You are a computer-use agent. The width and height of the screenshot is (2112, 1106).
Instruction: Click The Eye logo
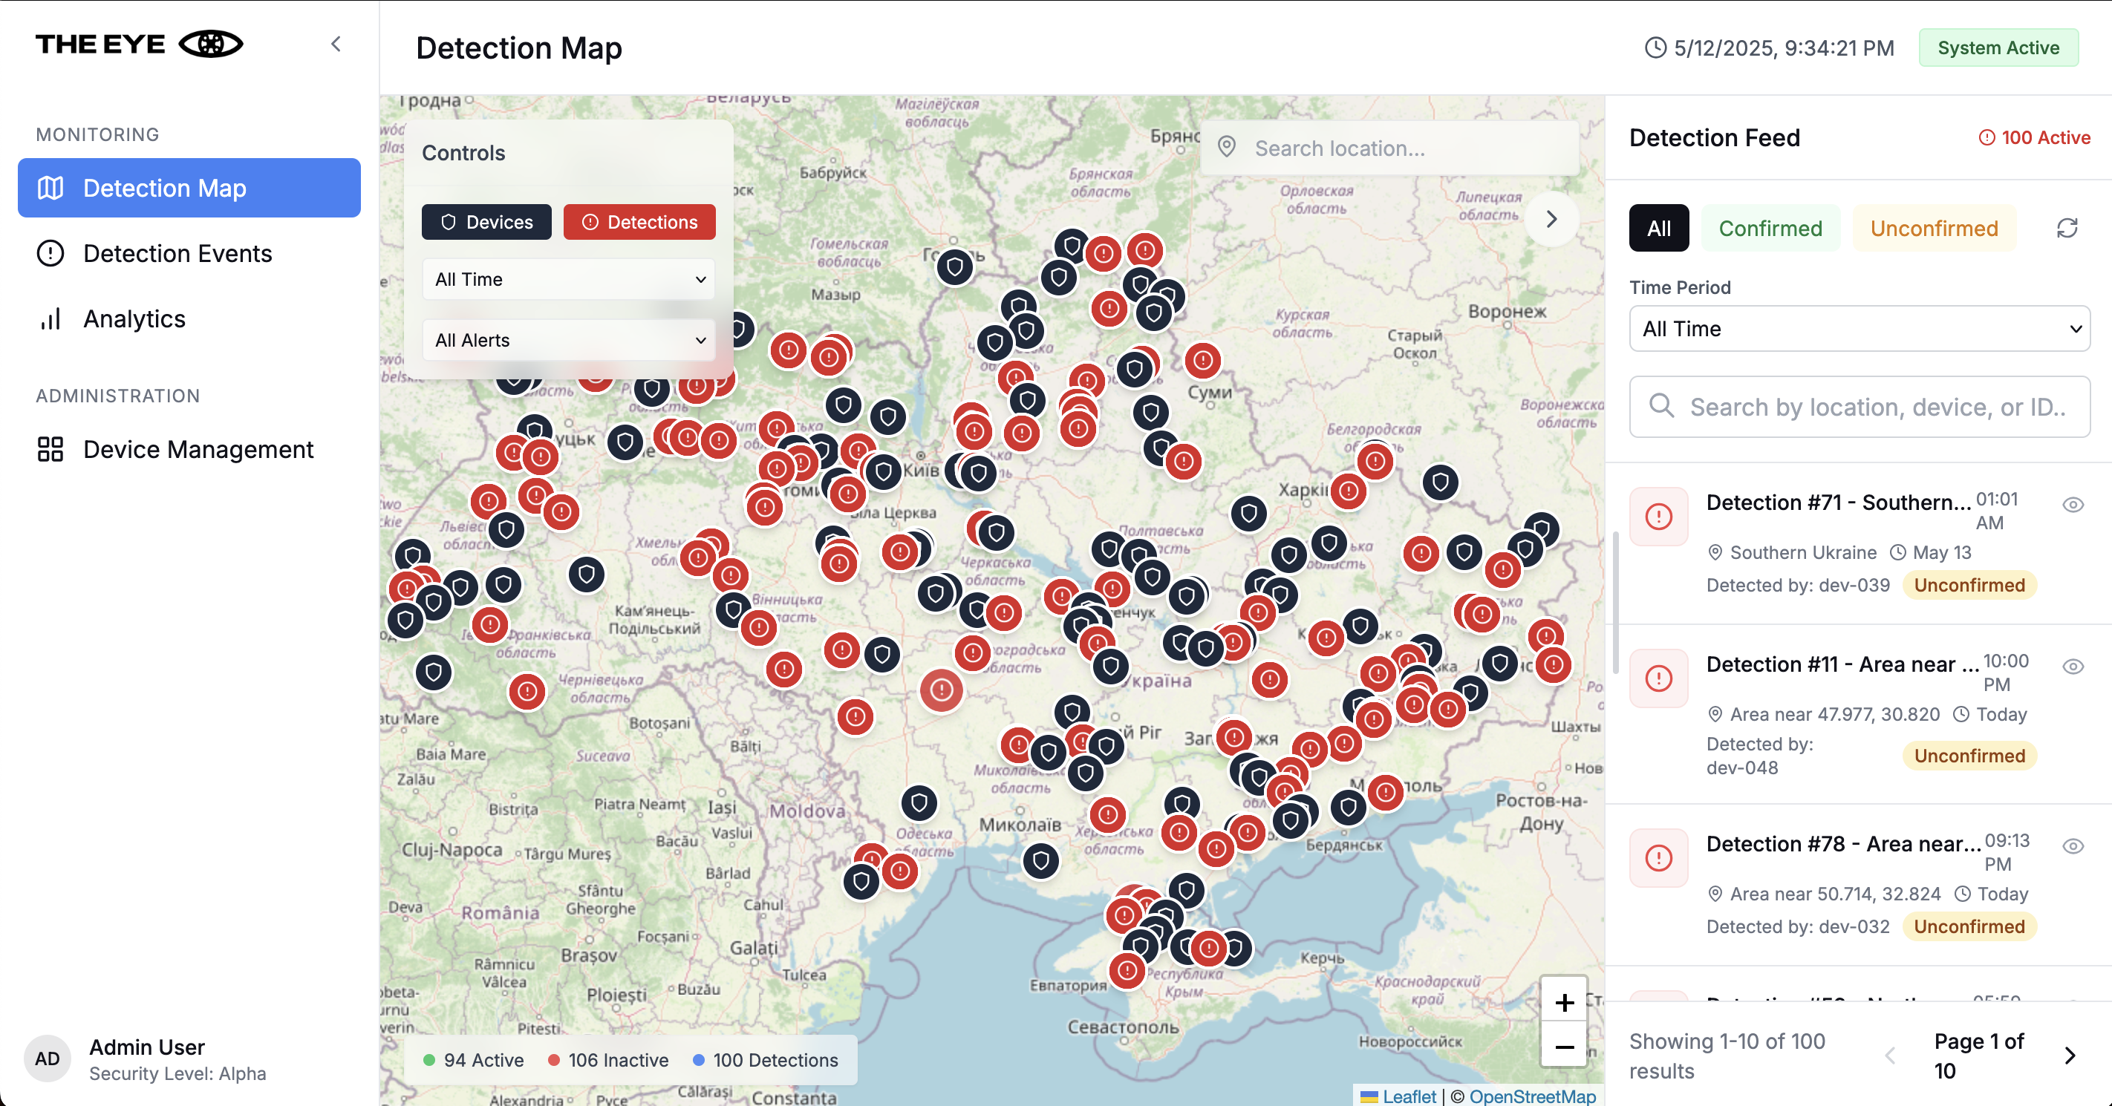coord(139,45)
